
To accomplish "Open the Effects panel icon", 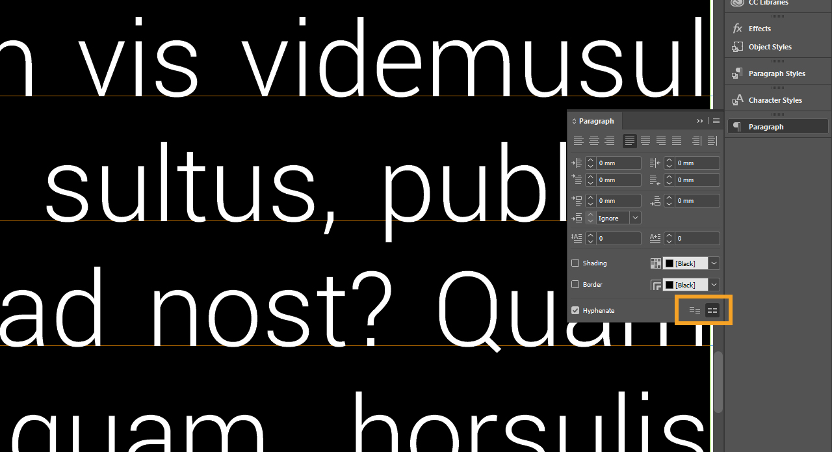I will (x=737, y=29).
